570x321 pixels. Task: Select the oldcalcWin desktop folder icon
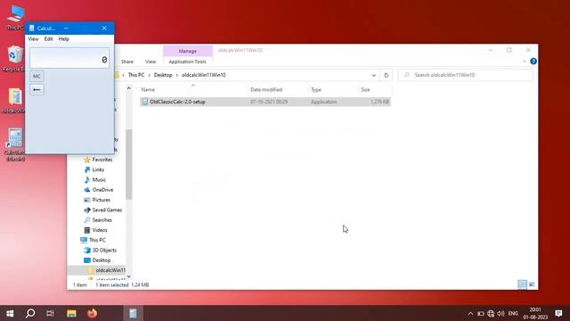point(14,101)
